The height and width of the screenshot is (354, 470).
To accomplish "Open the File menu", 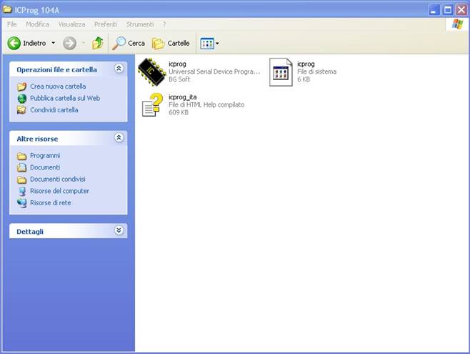I will (x=11, y=24).
